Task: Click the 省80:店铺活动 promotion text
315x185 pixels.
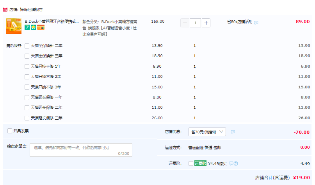Action: pyautogui.click(x=240, y=22)
